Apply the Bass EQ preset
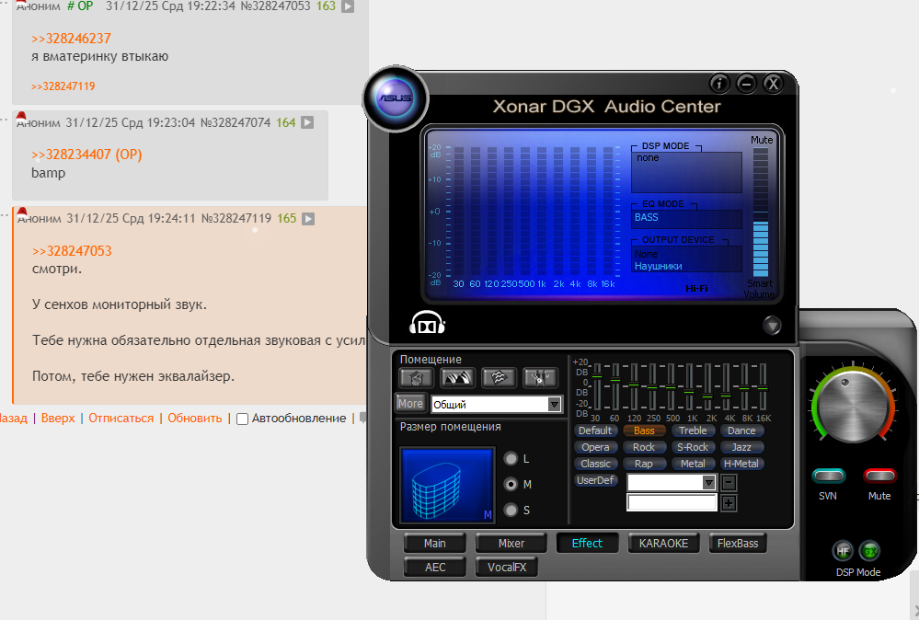The height and width of the screenshot is (620, 919). [x=644, y=431]
